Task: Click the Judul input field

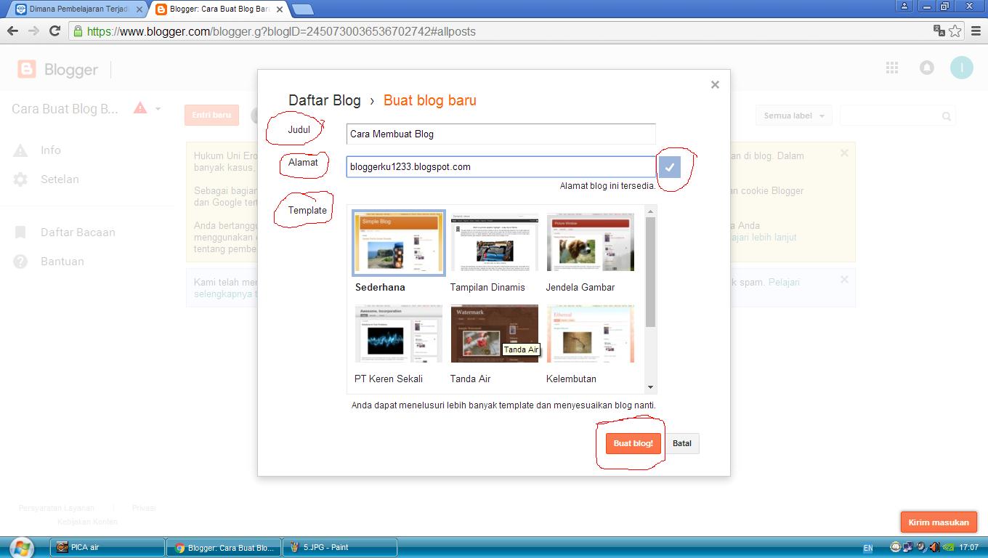Action: tap(501, 134)
